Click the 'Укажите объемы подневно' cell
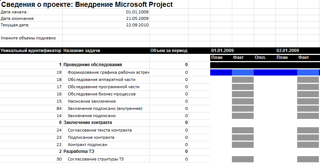Image resolution: width=320 pixels, height=163 pixels. pyautogui.click(x=31, y=38)
